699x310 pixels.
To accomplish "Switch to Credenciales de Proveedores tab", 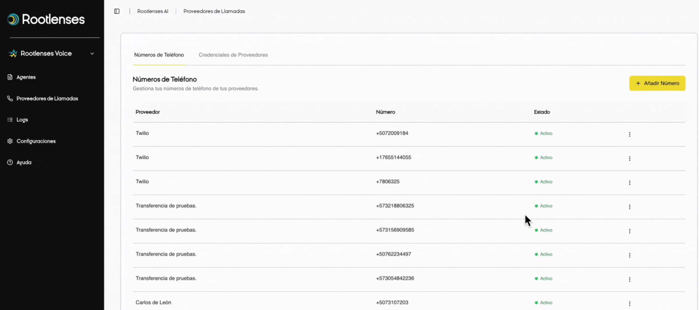I will 233,55.
